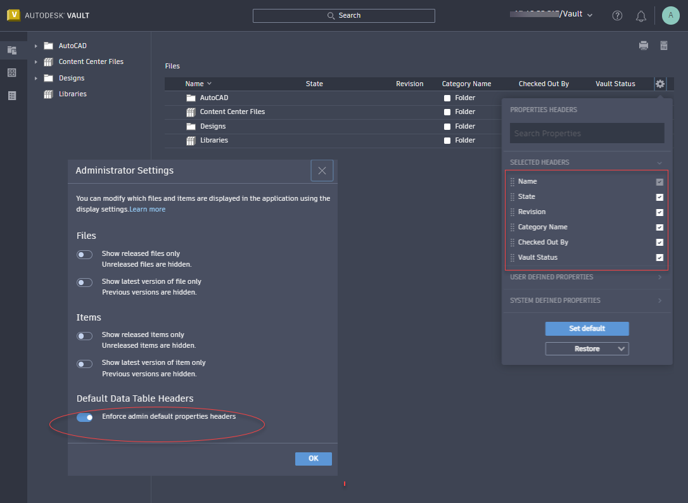Click the drag handle beside Checked Out By header

coord(512,242)
